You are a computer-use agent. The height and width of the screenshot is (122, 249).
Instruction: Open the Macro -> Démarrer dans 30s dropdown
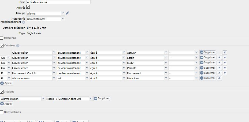pyautogui.click(x=91, y=99)
